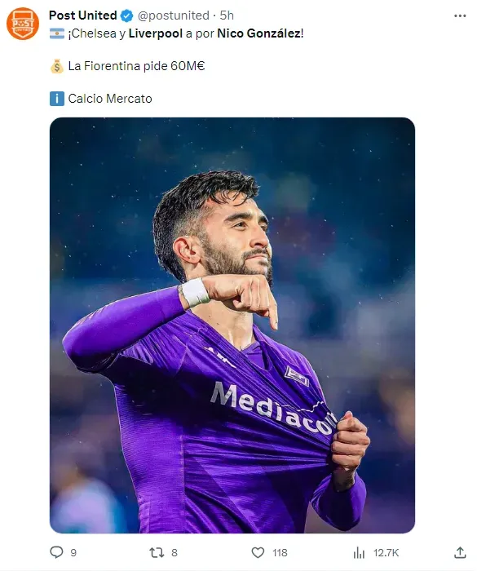Click the repost arrows icon

click(157, 552)
